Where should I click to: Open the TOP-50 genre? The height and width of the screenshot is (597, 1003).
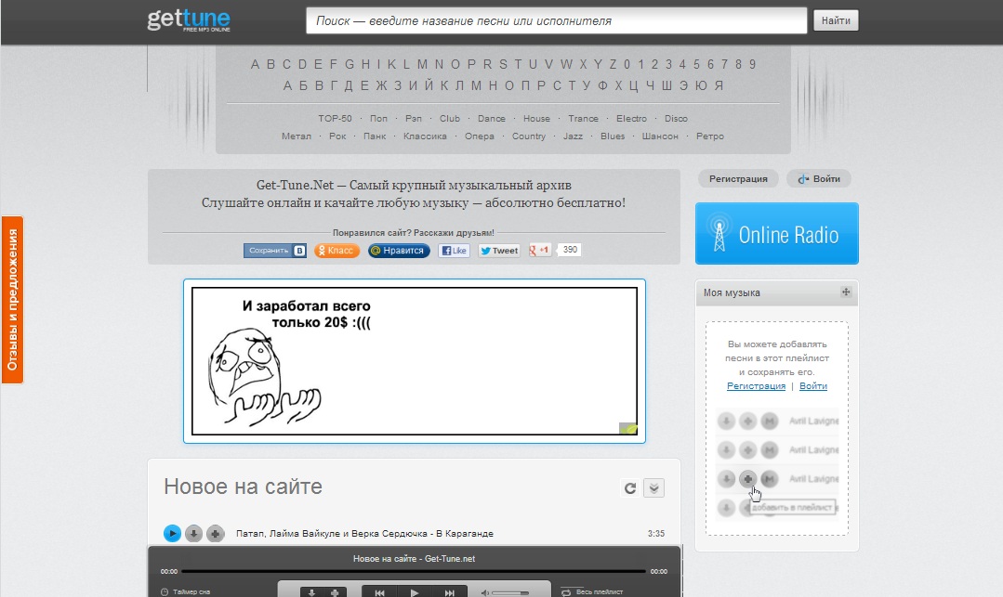[x=336, y=118]
